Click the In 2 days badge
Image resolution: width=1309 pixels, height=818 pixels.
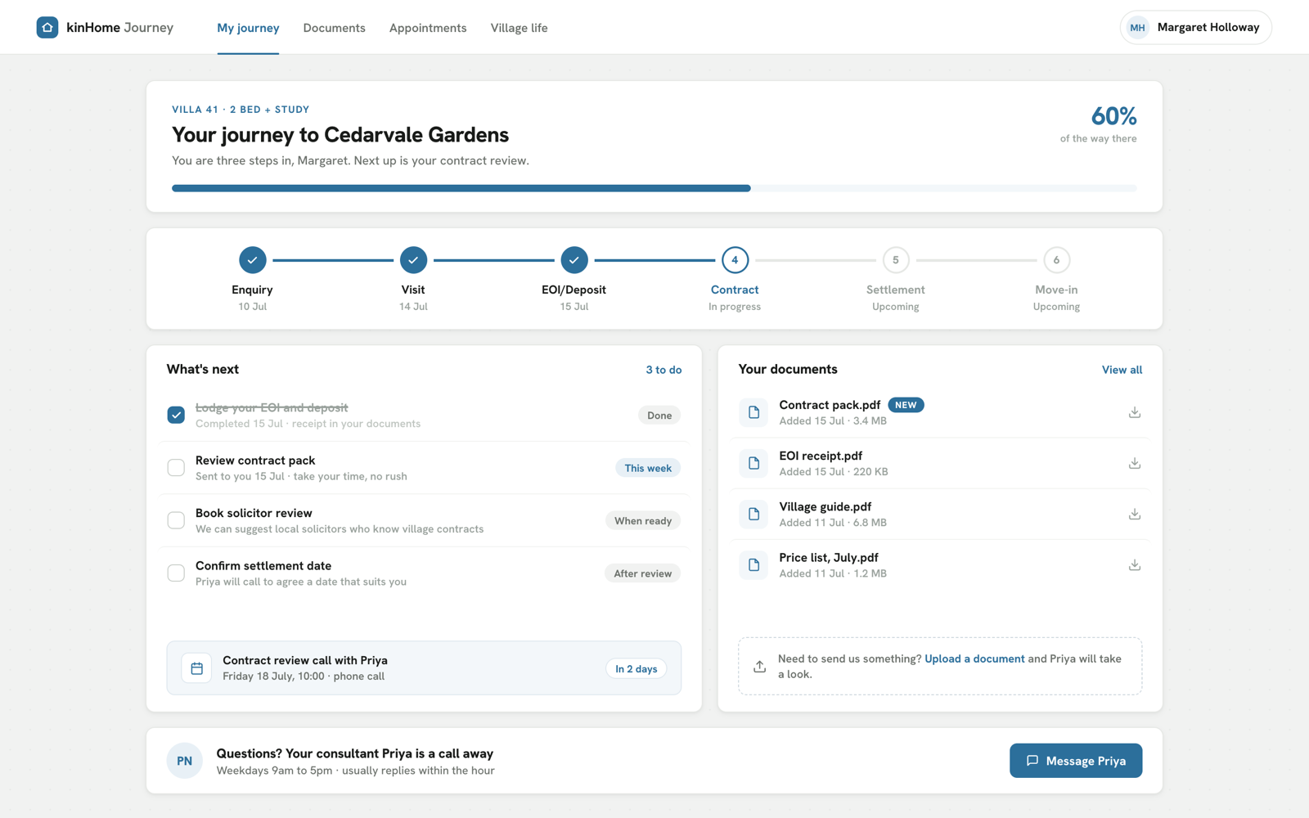tap(637, 668)
